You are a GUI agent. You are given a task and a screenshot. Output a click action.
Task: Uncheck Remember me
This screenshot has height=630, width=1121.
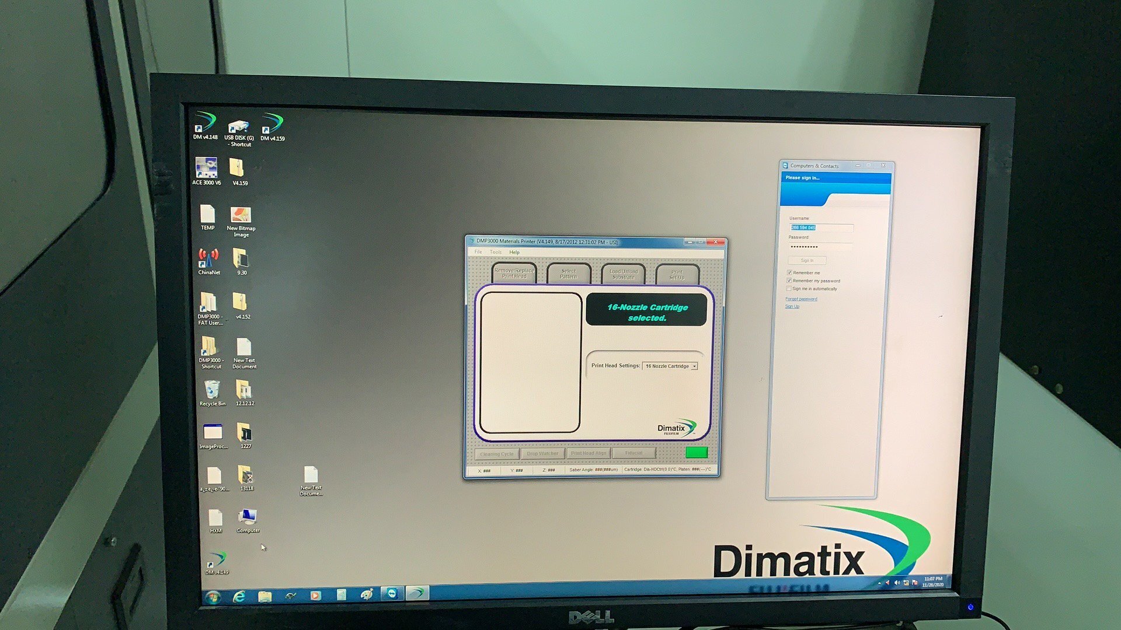tap(789, 272)
